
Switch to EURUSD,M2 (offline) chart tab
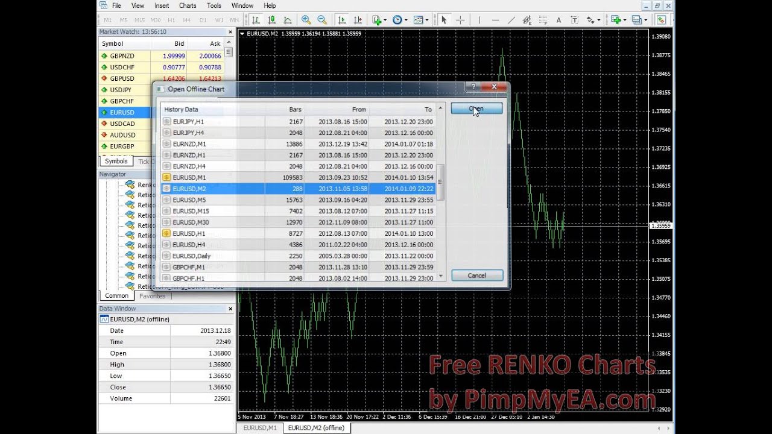[316, 428]
